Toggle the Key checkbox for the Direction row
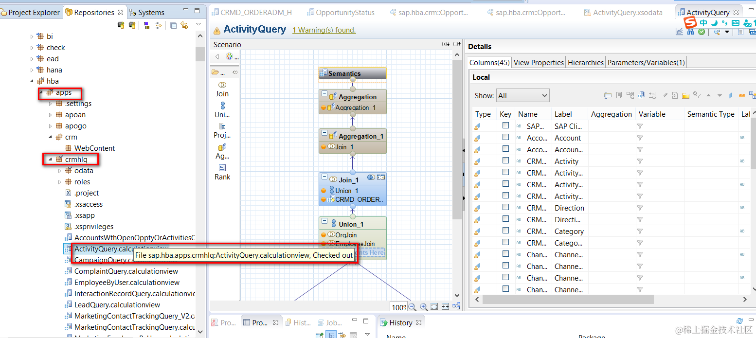 505,207
